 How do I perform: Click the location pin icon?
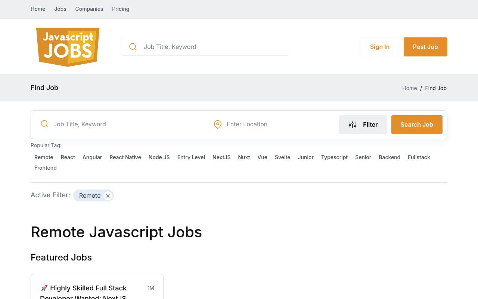pyautogui.click(x=218, y=124)
